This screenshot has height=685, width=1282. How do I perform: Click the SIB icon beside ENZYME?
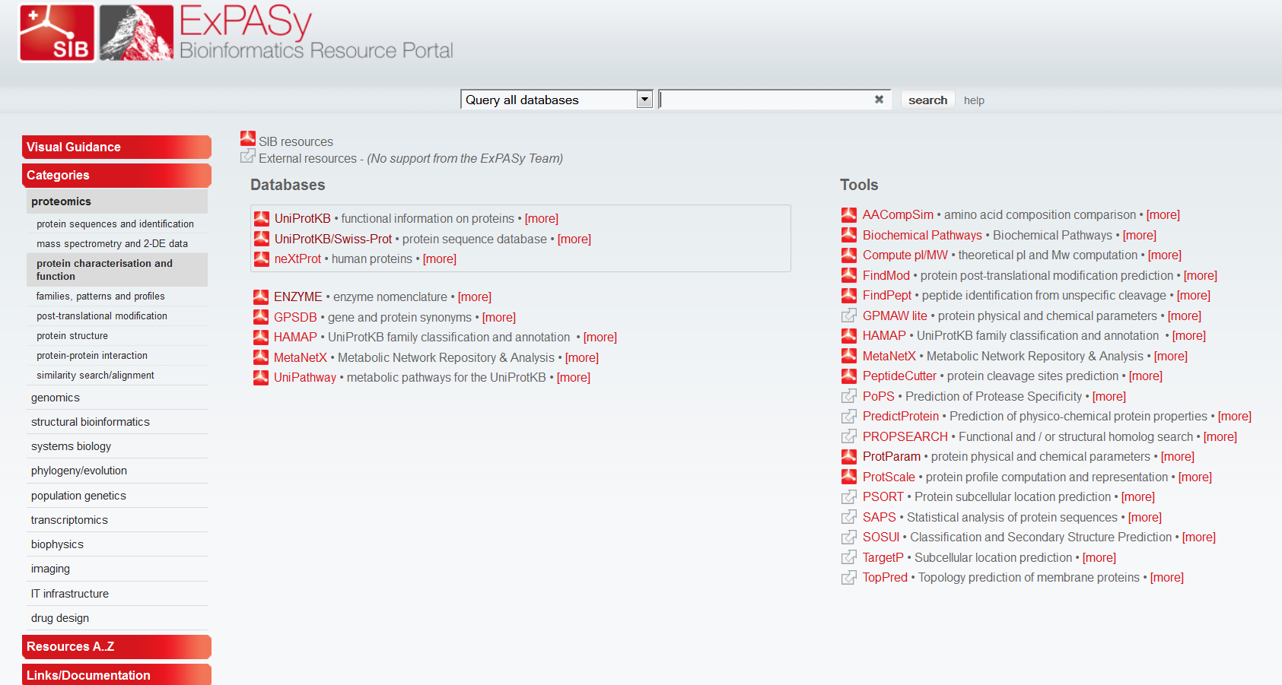261,297
